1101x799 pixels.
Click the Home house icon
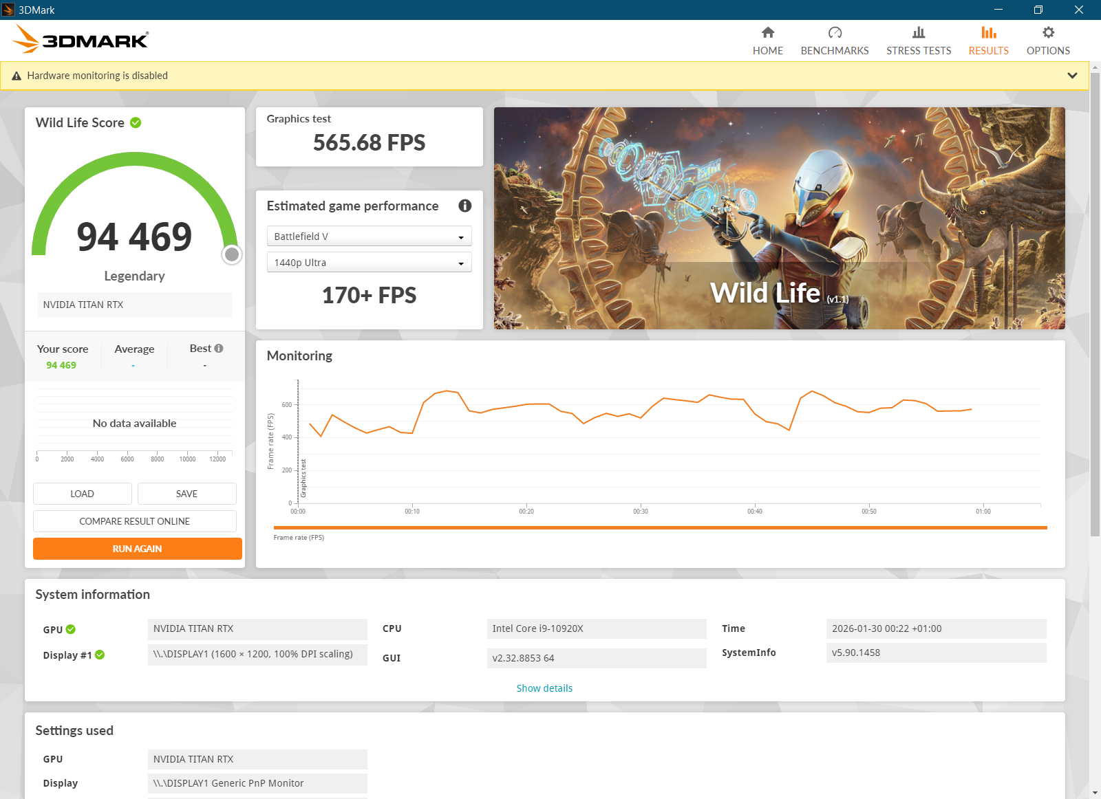(x=768, y=32)
